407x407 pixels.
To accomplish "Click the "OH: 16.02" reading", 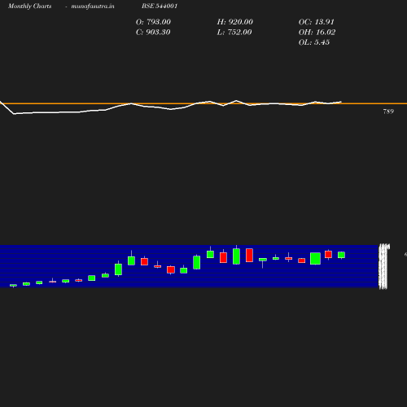I will [317, 32].
